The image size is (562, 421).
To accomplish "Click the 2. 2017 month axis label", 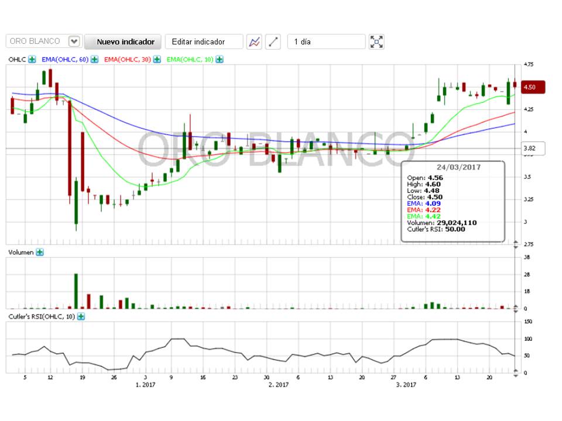I will (x=279, y=385).
